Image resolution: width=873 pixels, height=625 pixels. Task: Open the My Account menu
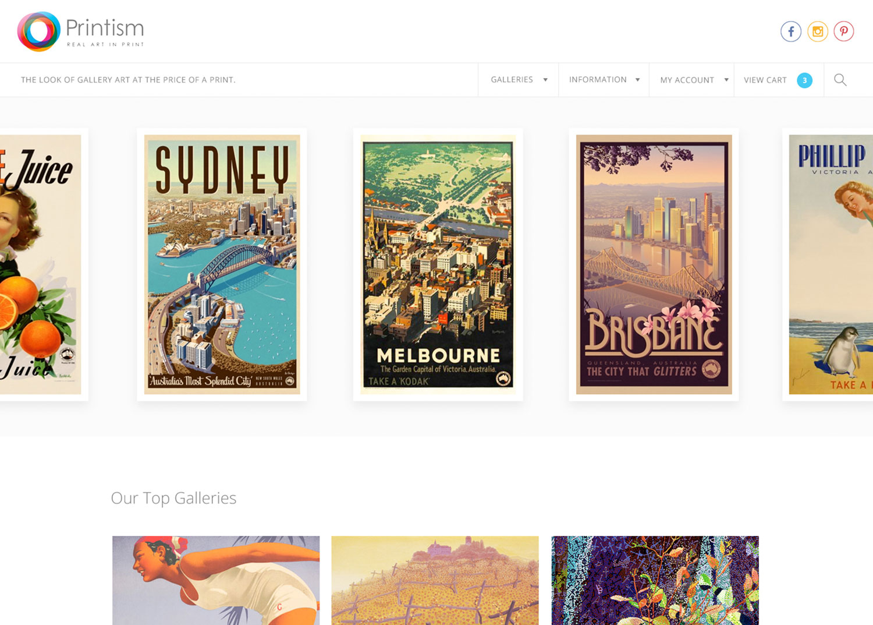tap(687, 80)
